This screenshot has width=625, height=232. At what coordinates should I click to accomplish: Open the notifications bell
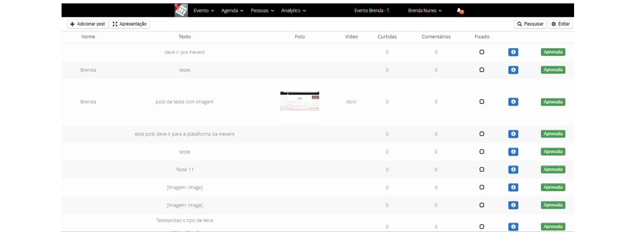point(460,11)
